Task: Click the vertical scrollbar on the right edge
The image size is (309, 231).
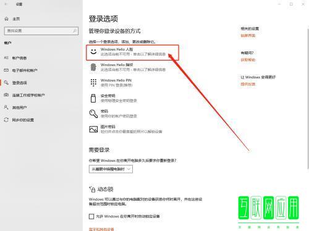Action: pyautogui.click(x=308, y=99)
